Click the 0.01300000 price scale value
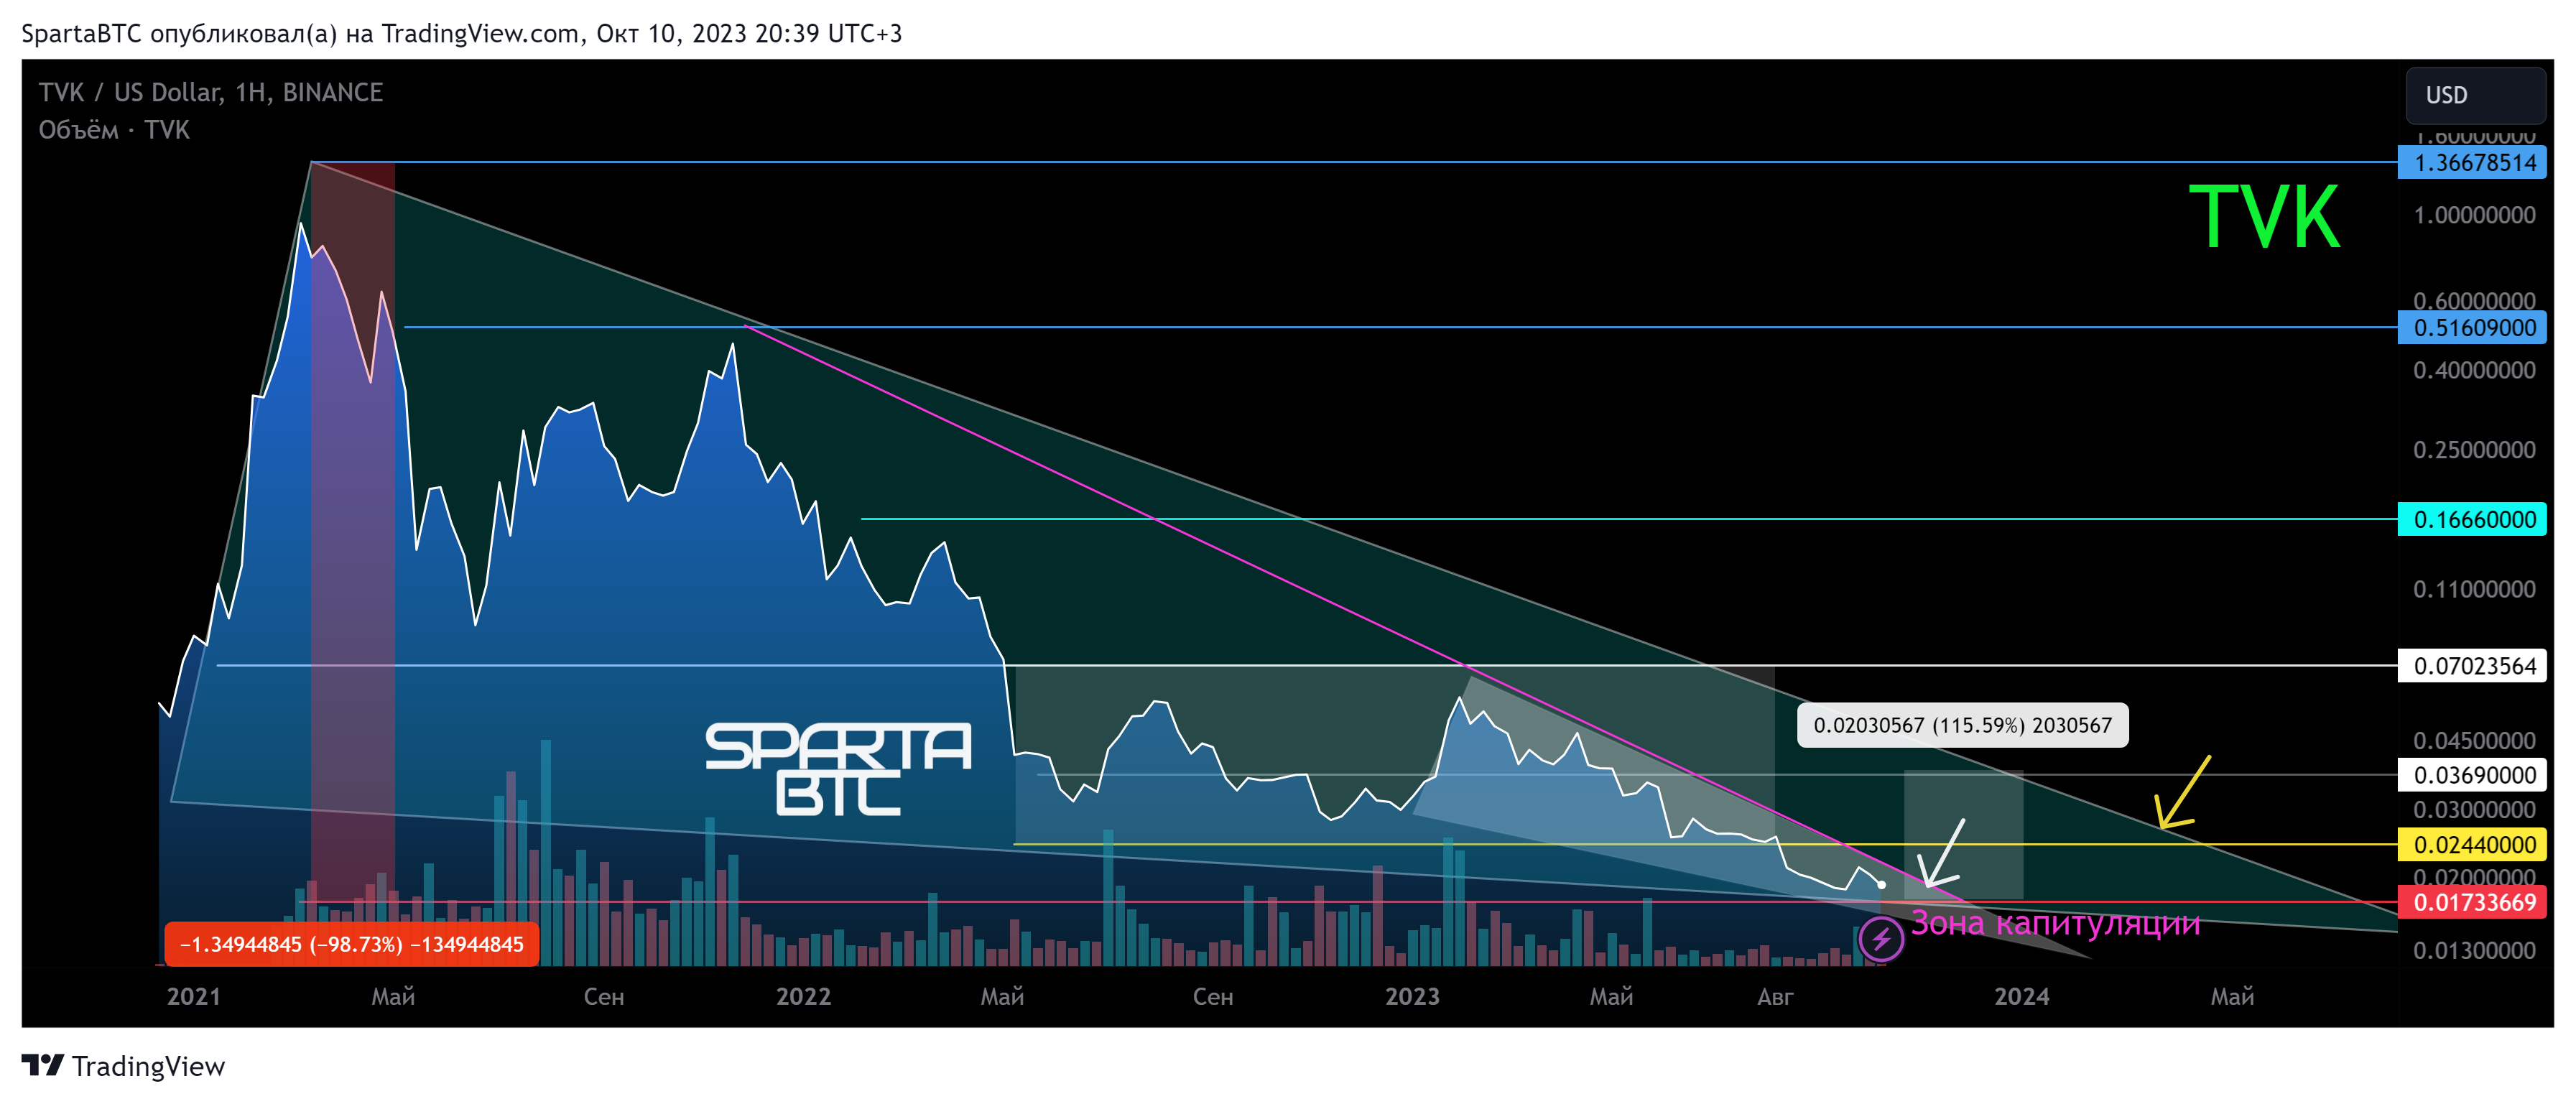Screen dimensions: 2576x1104 point(2474,950)
